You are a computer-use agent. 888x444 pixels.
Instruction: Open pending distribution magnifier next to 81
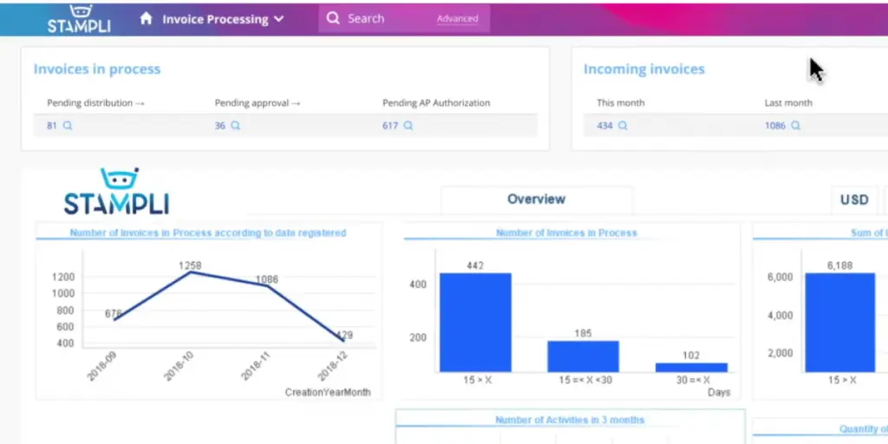68,126
